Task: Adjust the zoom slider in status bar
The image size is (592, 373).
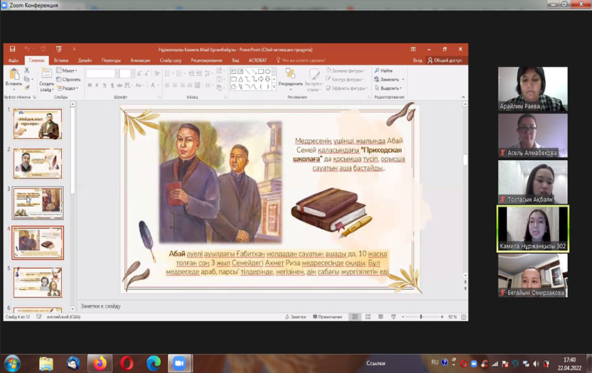Action: pos(421,317)
